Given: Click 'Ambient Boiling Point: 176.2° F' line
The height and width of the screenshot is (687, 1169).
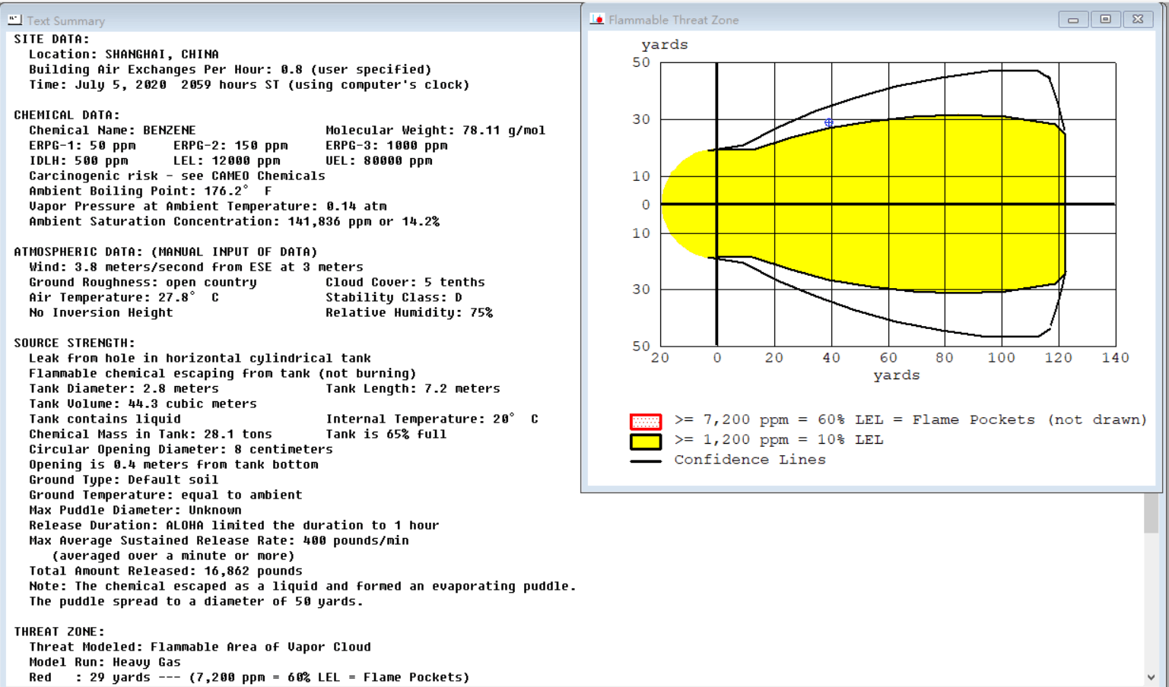Looking at the screenshot, I should tap(151, 192).
